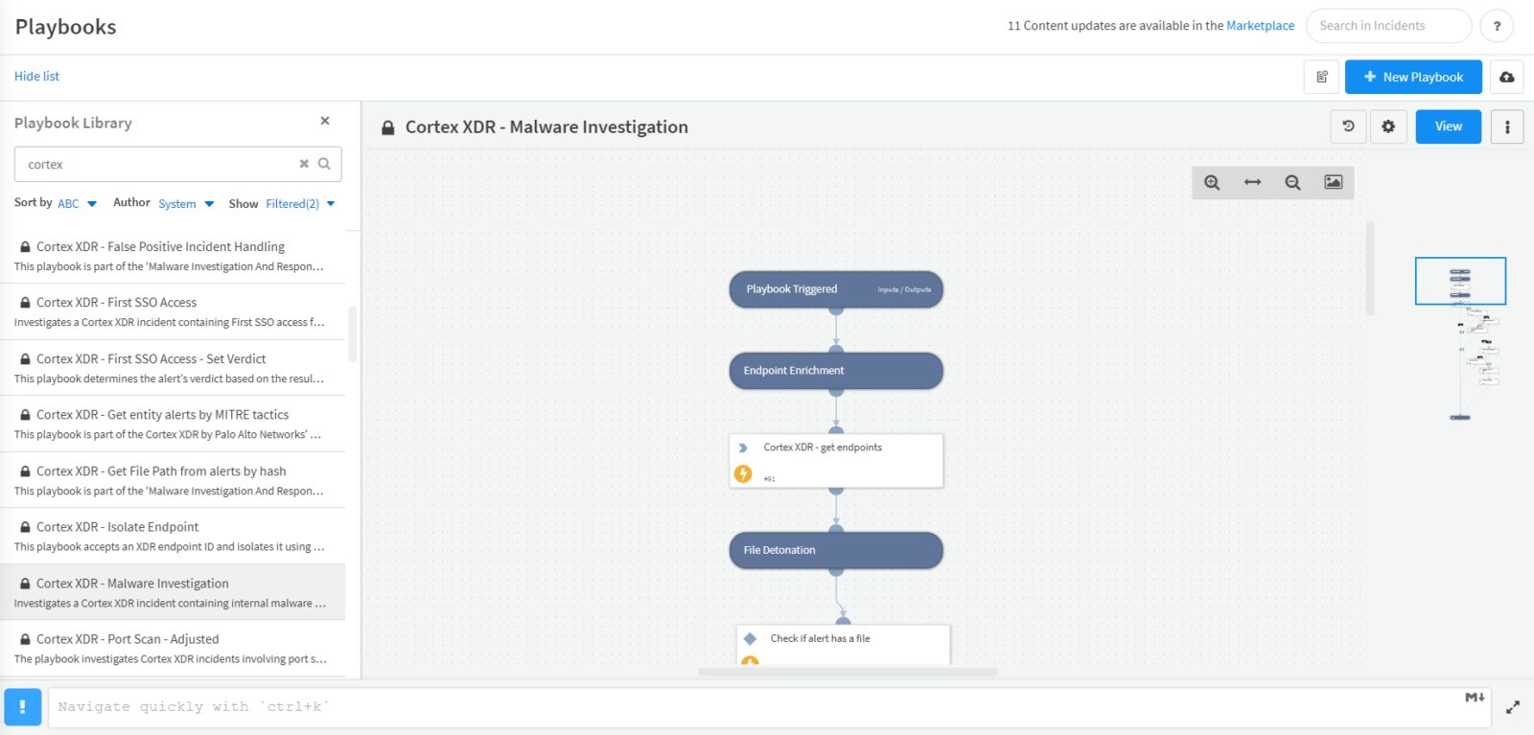Image resolution: width=1534 pixels, height=735 pixels.
Task: Click the Playbook Library search box
Action: pos(177,164)
